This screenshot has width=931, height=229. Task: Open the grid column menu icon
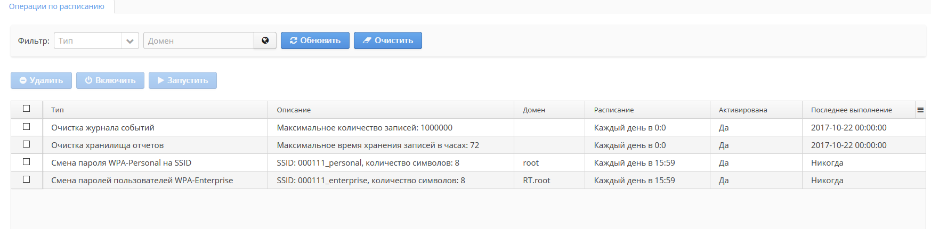(920, 110)
